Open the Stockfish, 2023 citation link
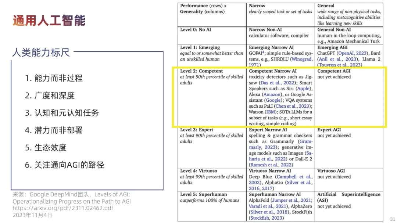This screenshot has width=397, height=223. [x=266, y=218]
